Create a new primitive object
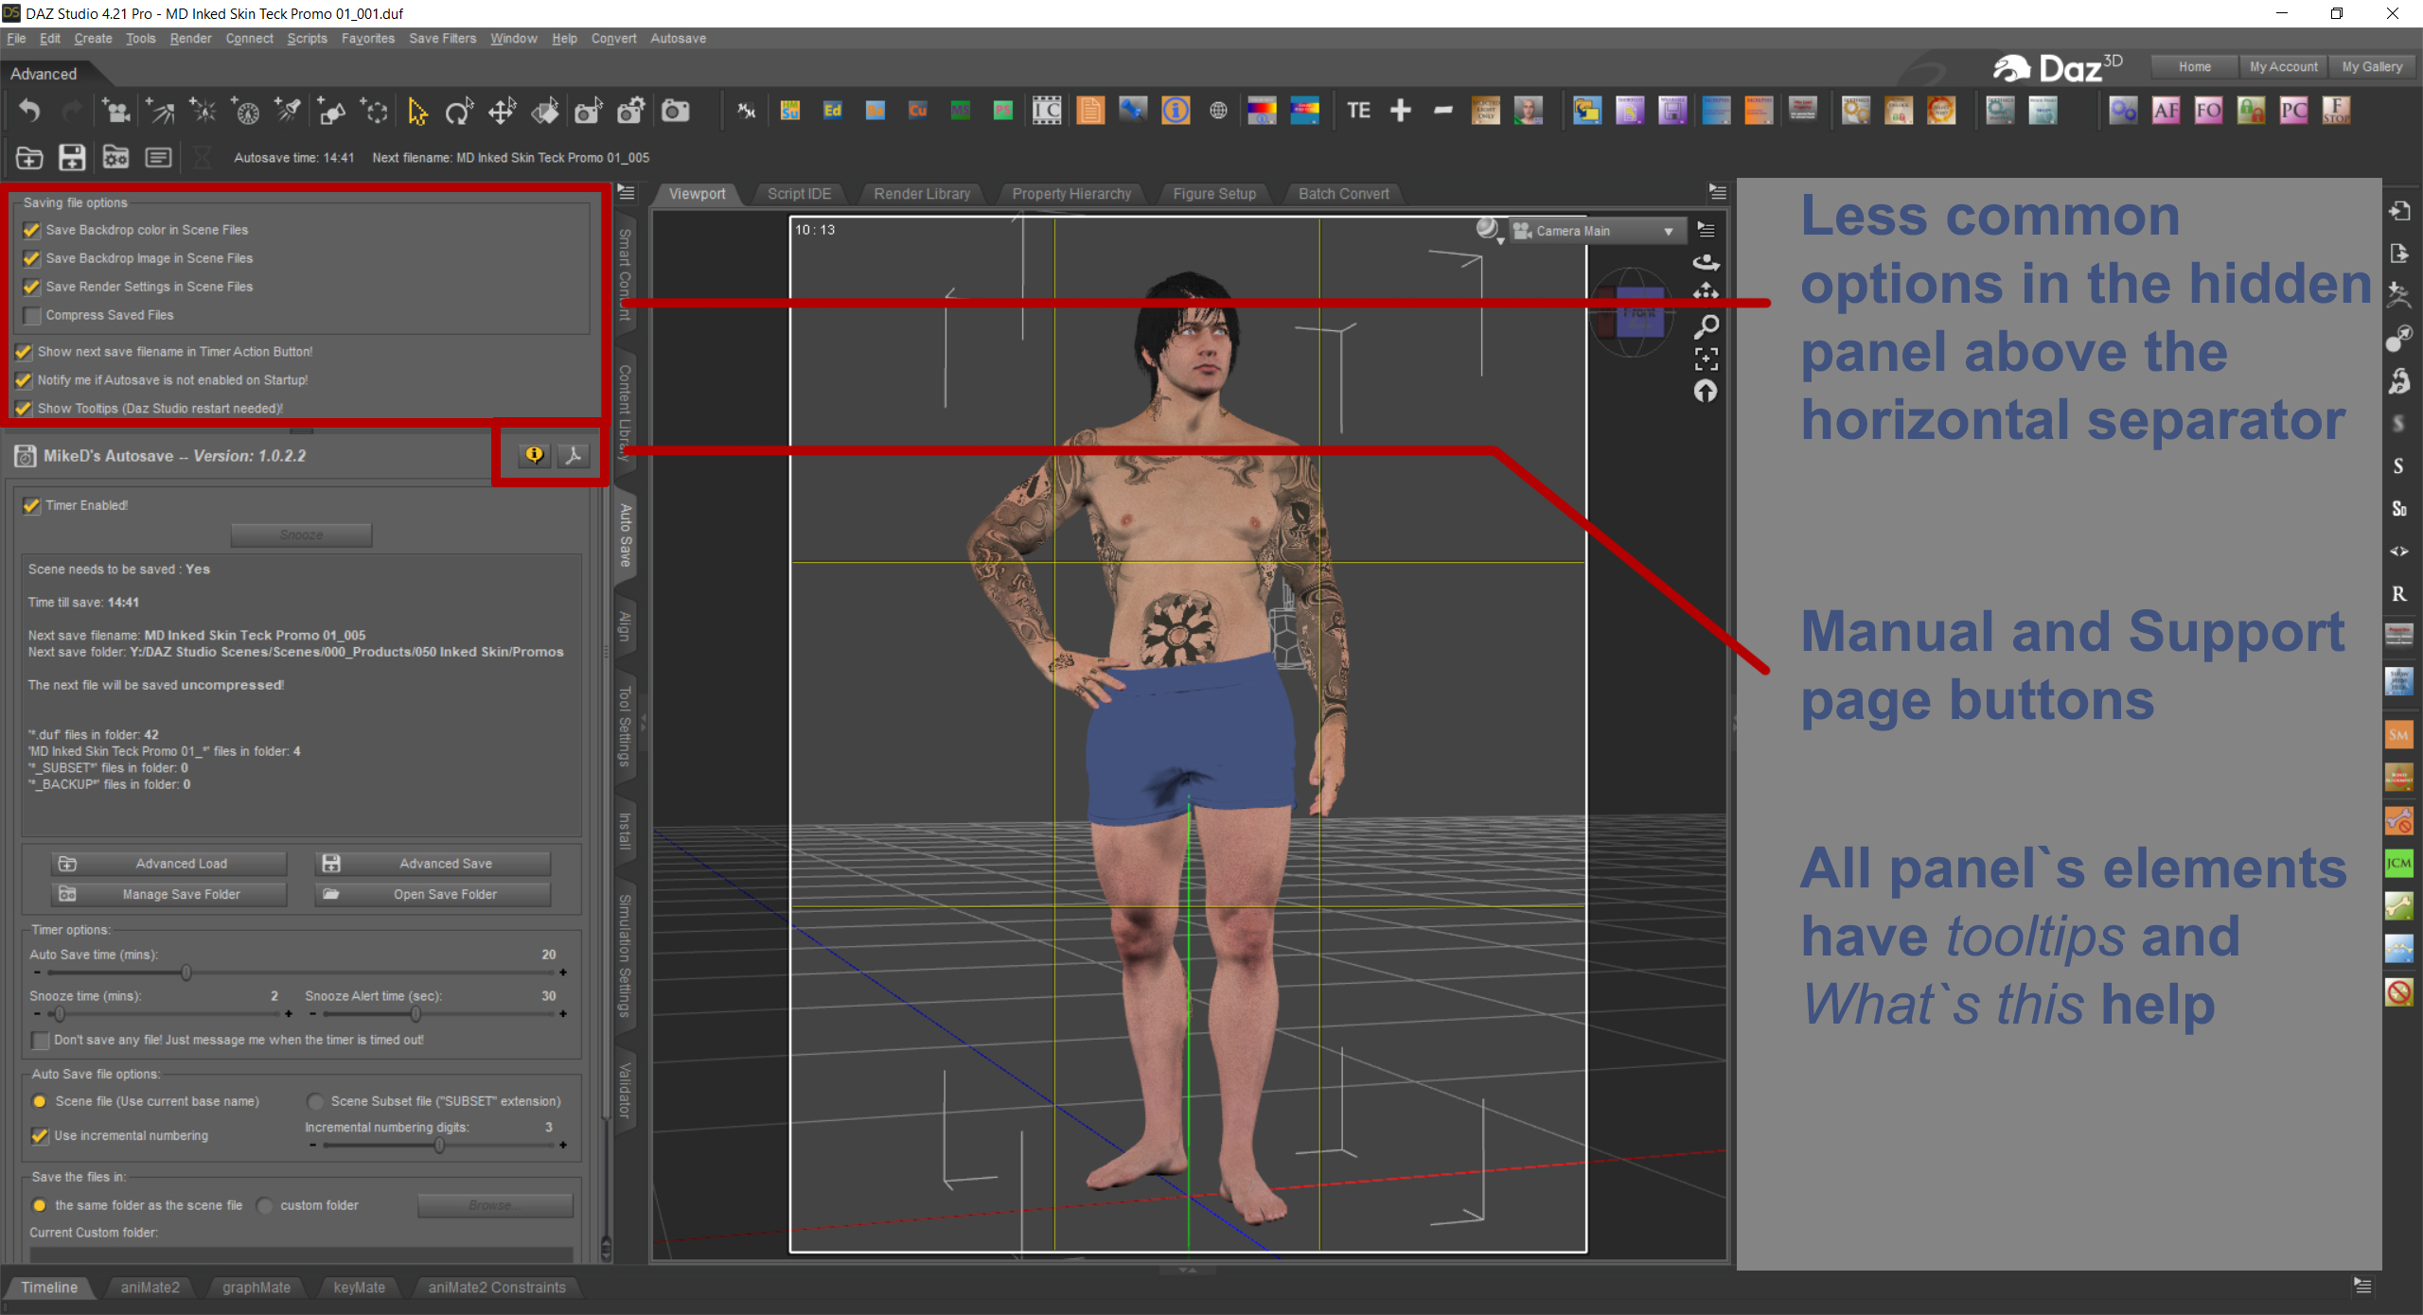The image size is (2423, 1315). (331, 112)
